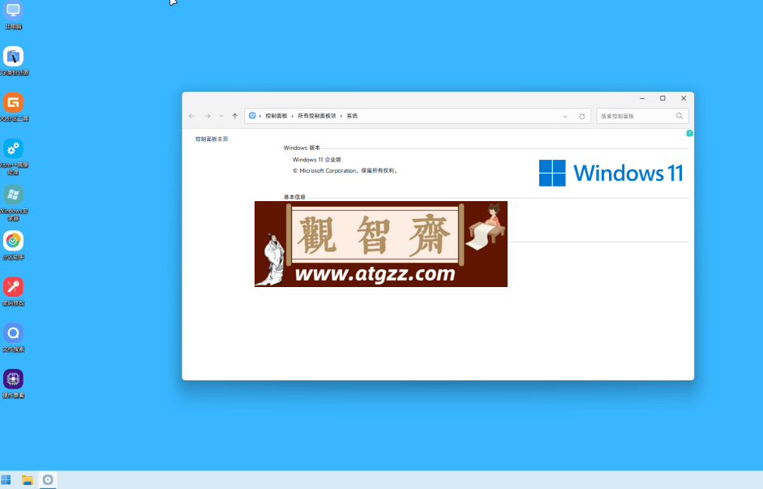Click the Control Panel taskbar button

pyautogui.click(x=48, y=480)
